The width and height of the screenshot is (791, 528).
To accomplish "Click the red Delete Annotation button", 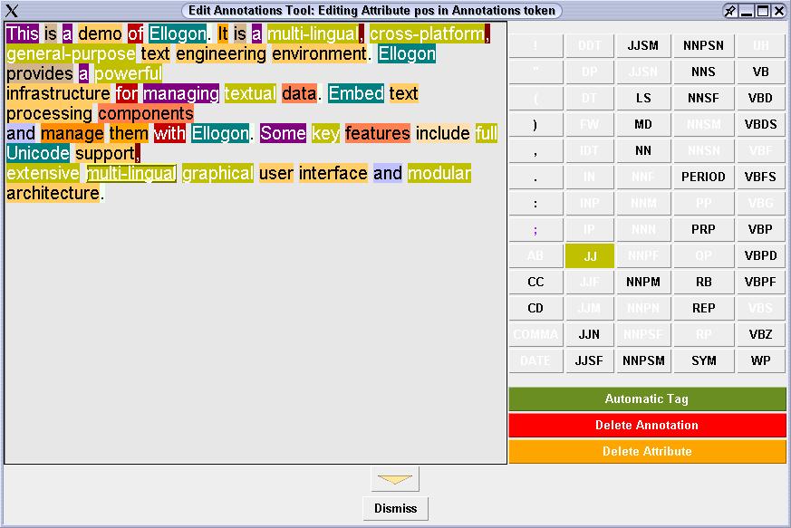I will tap(647, 425).
